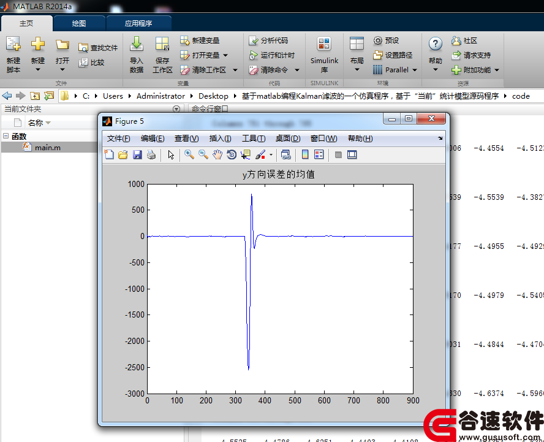Import data with 导入数据
Image resolution: width=544 pixels, height=442 pixels.
pos(137,55)
